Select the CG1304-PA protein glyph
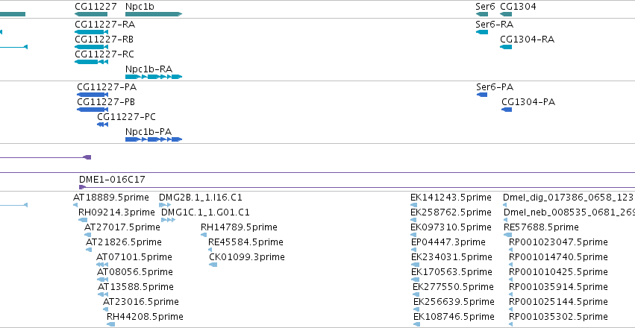Screen dimensions: 635x328 [x=507, y=110]
